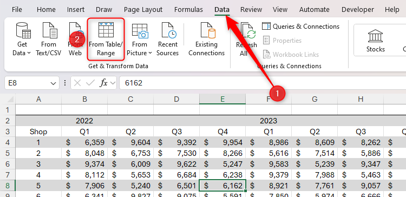Viewport: 406px width, 197px height.
Task: Click selected cell with 6,162
Action: coord(222,186)
